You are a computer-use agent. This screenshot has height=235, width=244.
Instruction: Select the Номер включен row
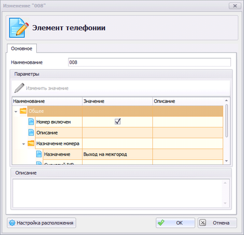[118, 122]
